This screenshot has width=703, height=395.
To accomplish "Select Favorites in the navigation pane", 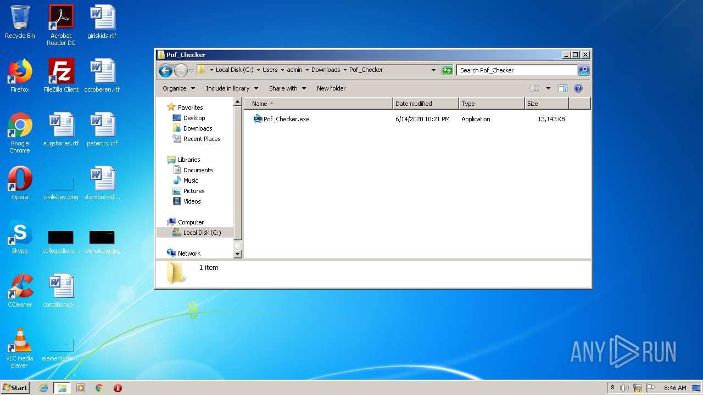I will pyautogui.click(x=190, y=108).
